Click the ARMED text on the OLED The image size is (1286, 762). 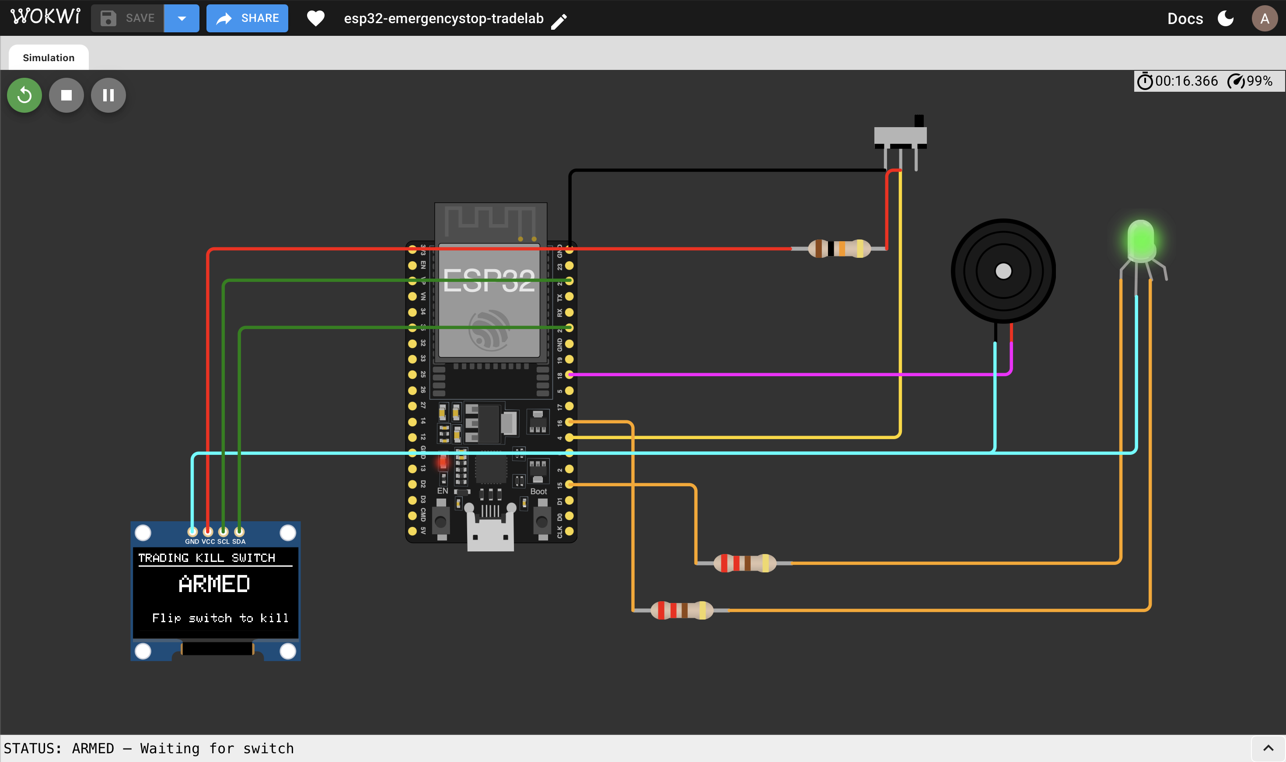point(214,584)
